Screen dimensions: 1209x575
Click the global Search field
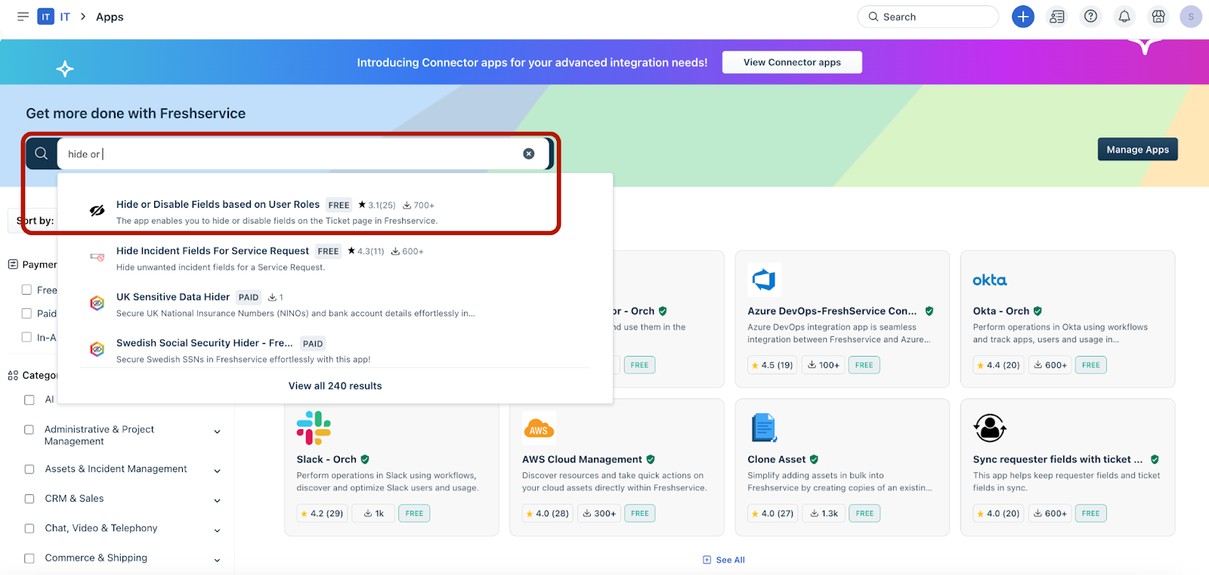[928, 17]
